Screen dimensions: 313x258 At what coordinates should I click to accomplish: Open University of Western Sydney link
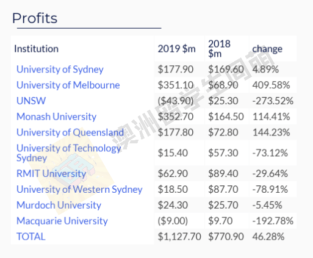tap(79, 189)
